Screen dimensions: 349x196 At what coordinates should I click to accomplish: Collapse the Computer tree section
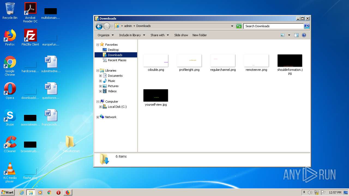pos(98,102)
